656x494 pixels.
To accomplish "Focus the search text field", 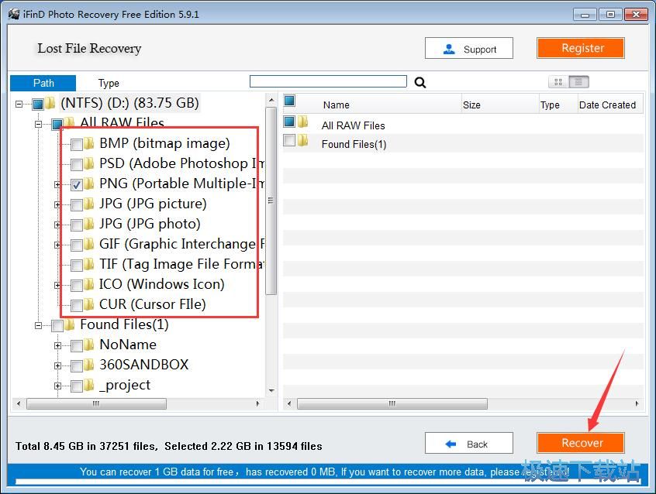I will coord(328,81).
